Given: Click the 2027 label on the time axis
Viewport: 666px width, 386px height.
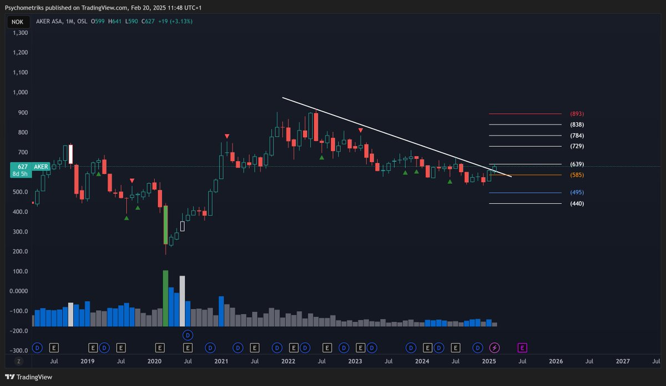Looking at the screenshot, I should coord(623,361).
